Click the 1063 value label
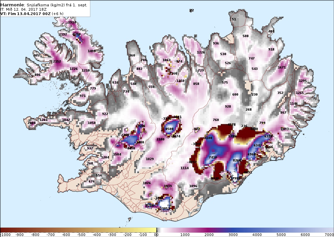This screenshot has width=334, height=237. point(166,60)
